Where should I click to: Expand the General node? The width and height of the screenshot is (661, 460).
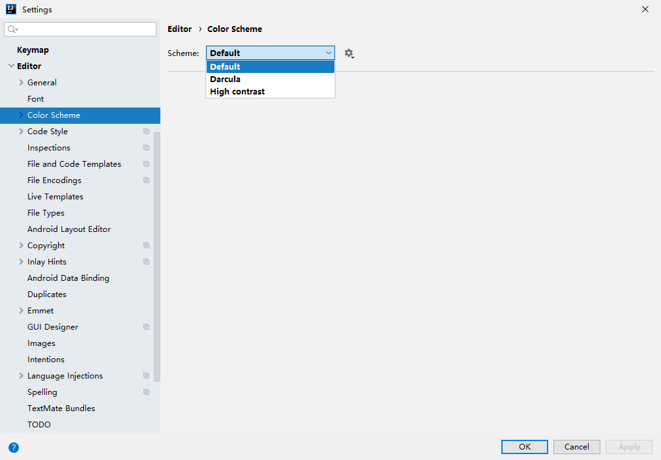pos(21,83)
